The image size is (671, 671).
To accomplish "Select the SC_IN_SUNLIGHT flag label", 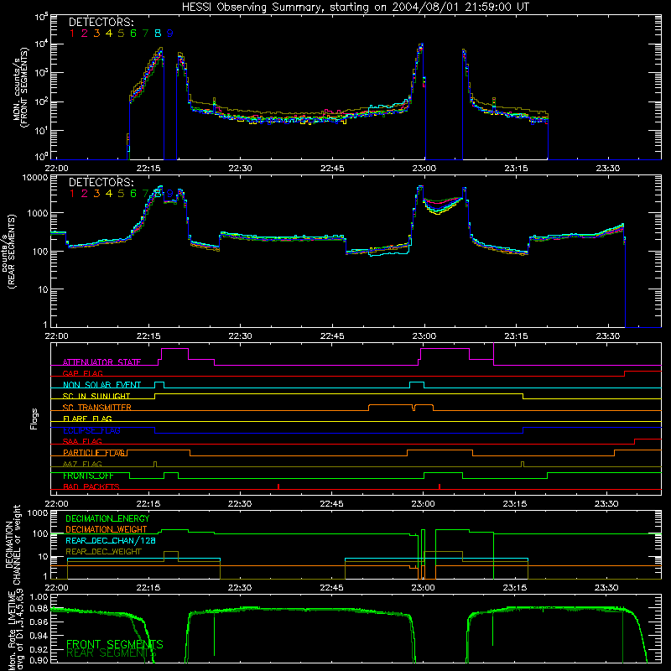I will point(96,396).
